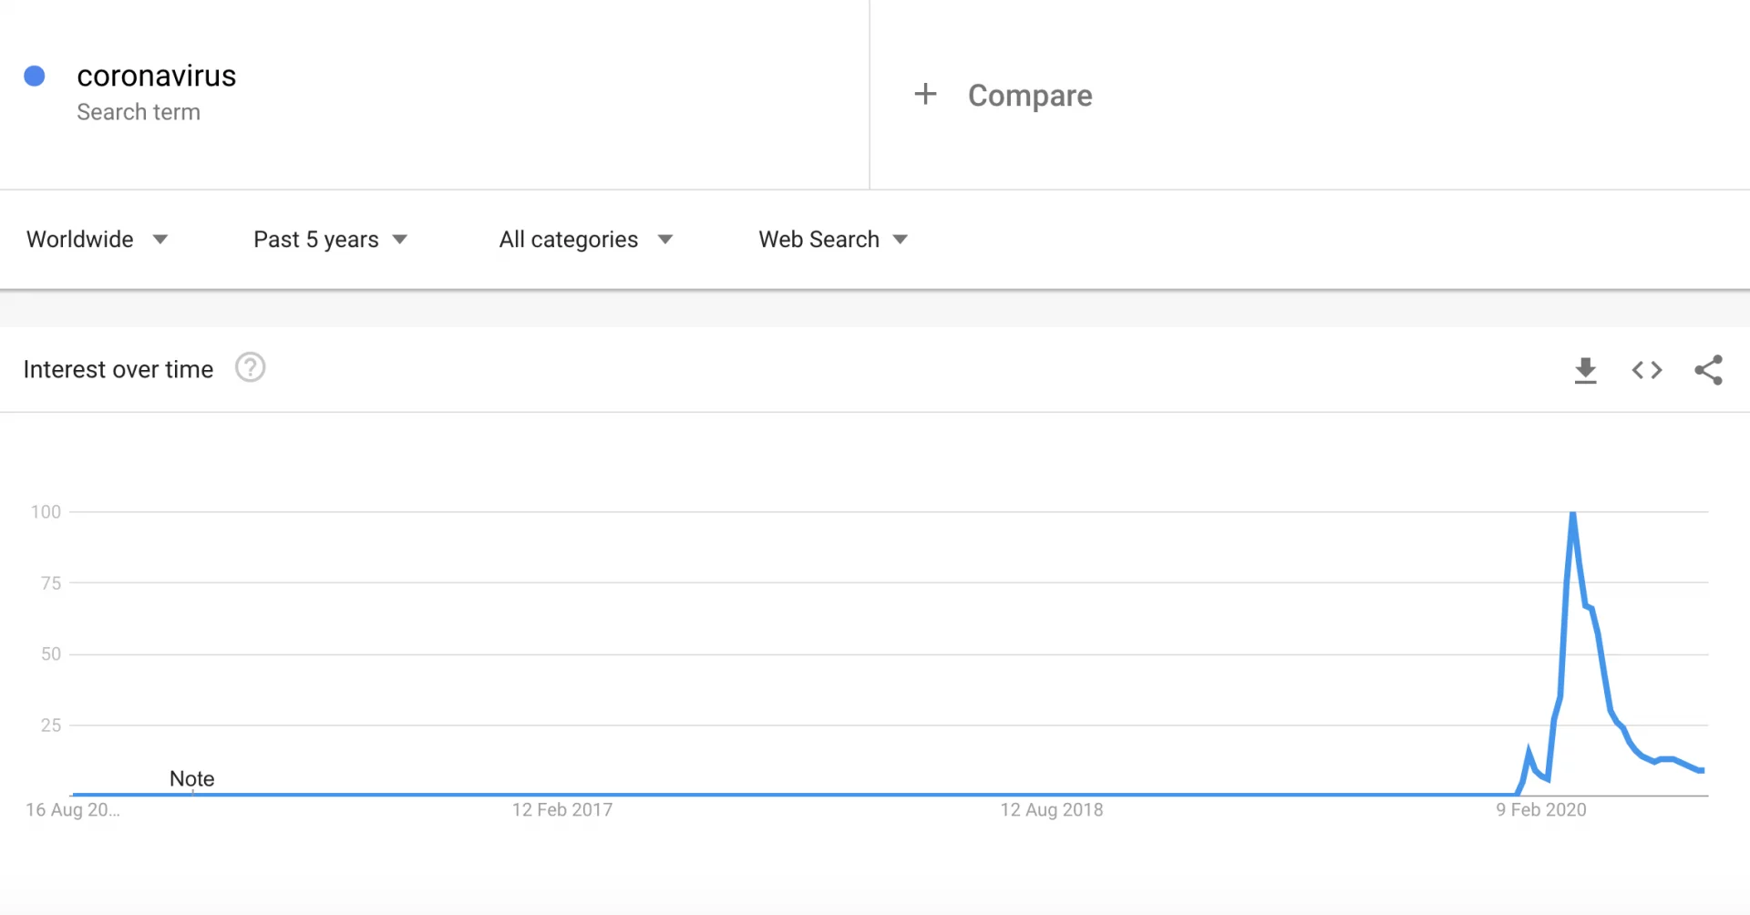Click the Compare text to add term

(1030, 96)
